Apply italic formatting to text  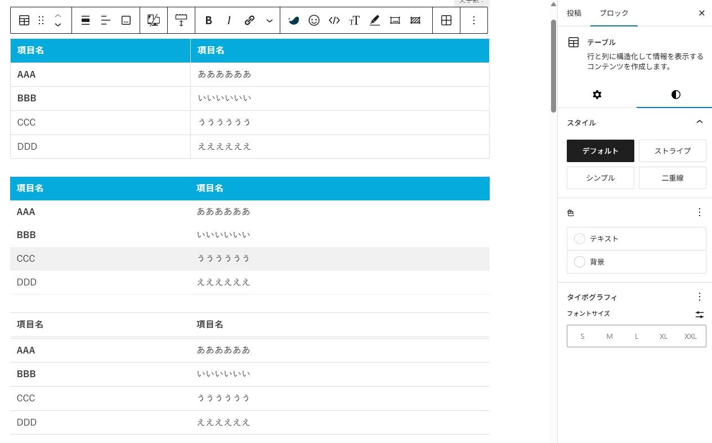[229, 20]
